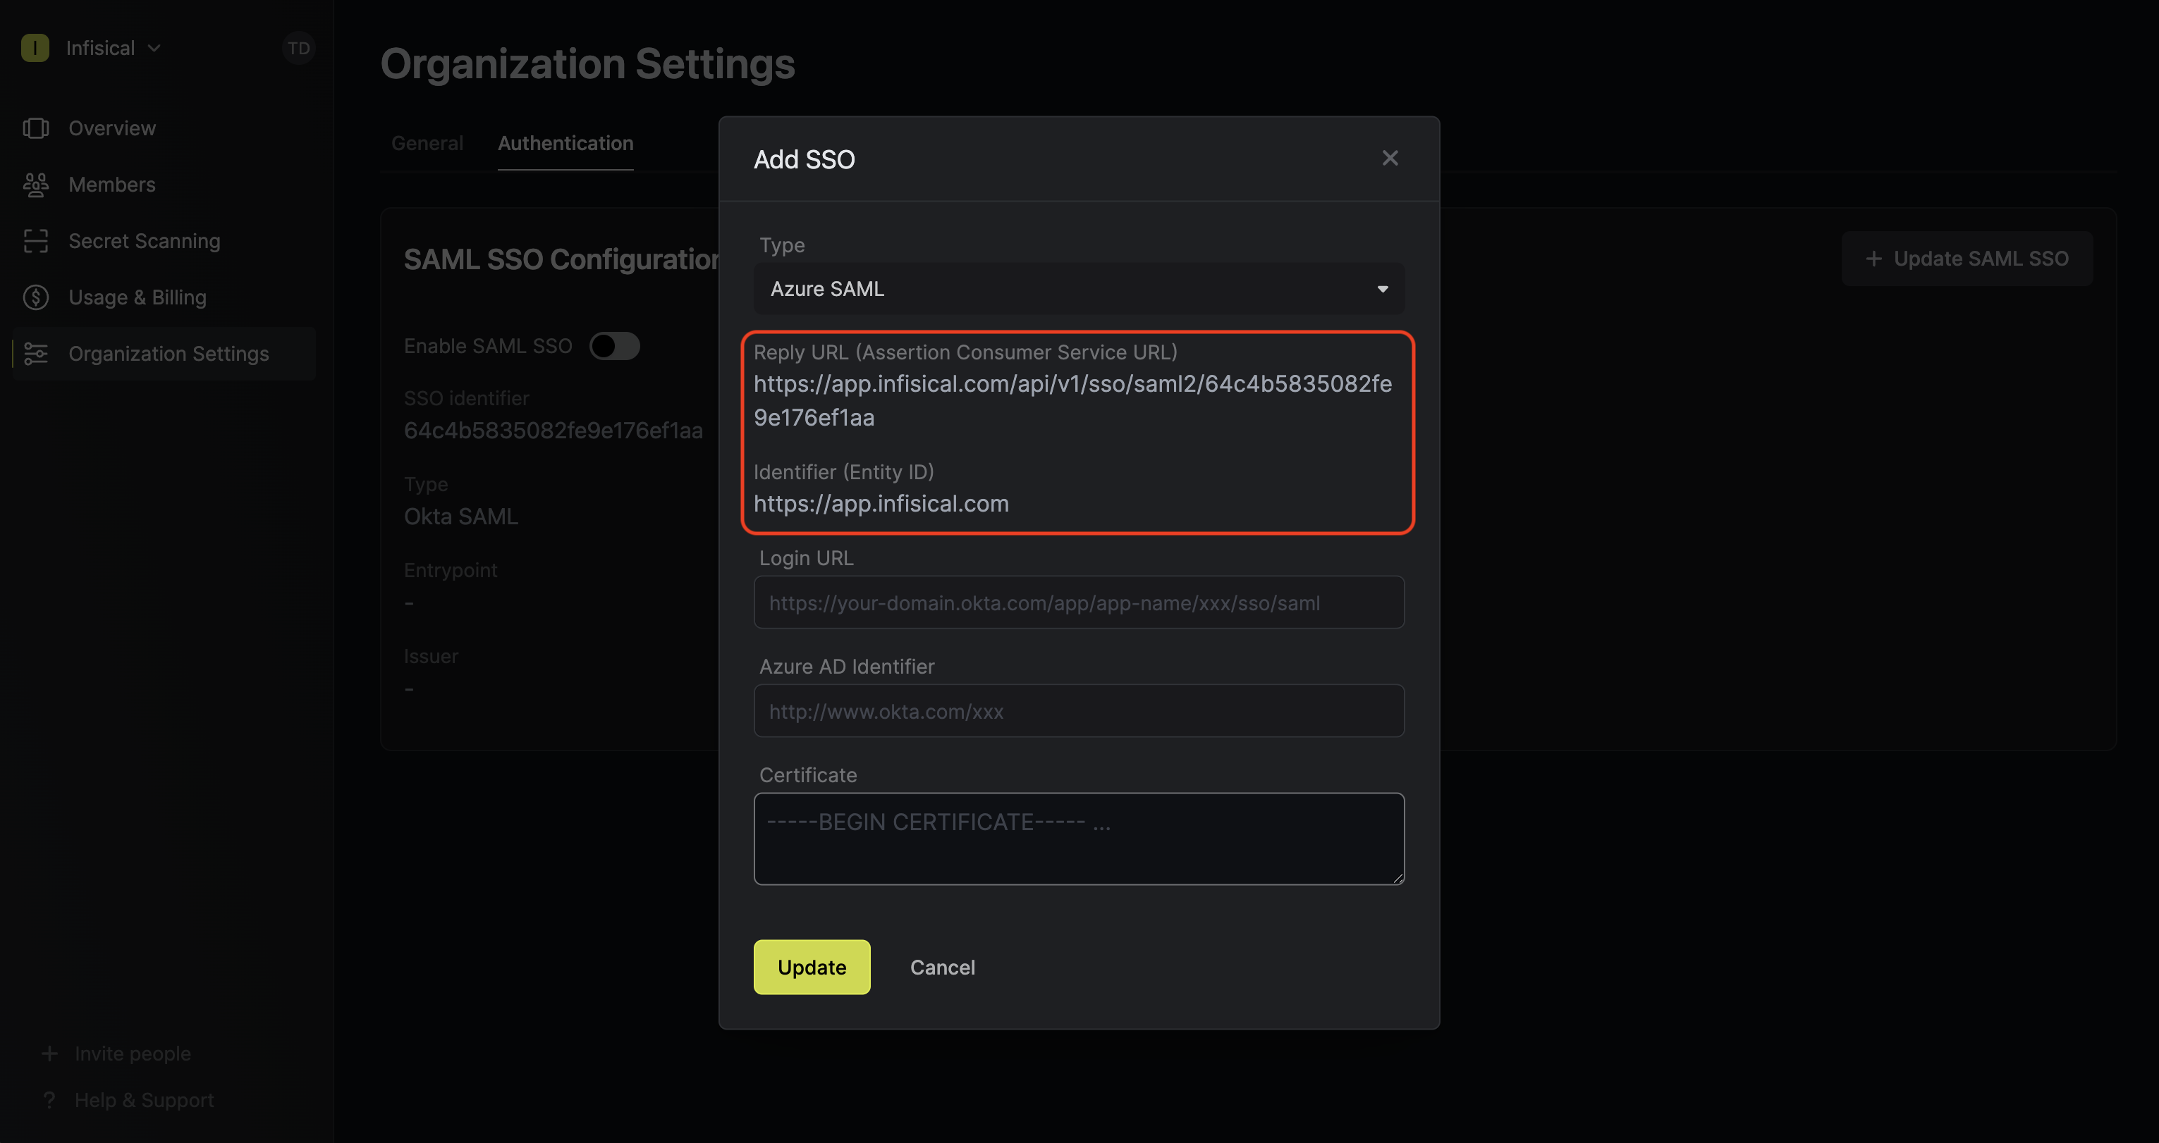Cancel the Add SSO dialog

942,967
